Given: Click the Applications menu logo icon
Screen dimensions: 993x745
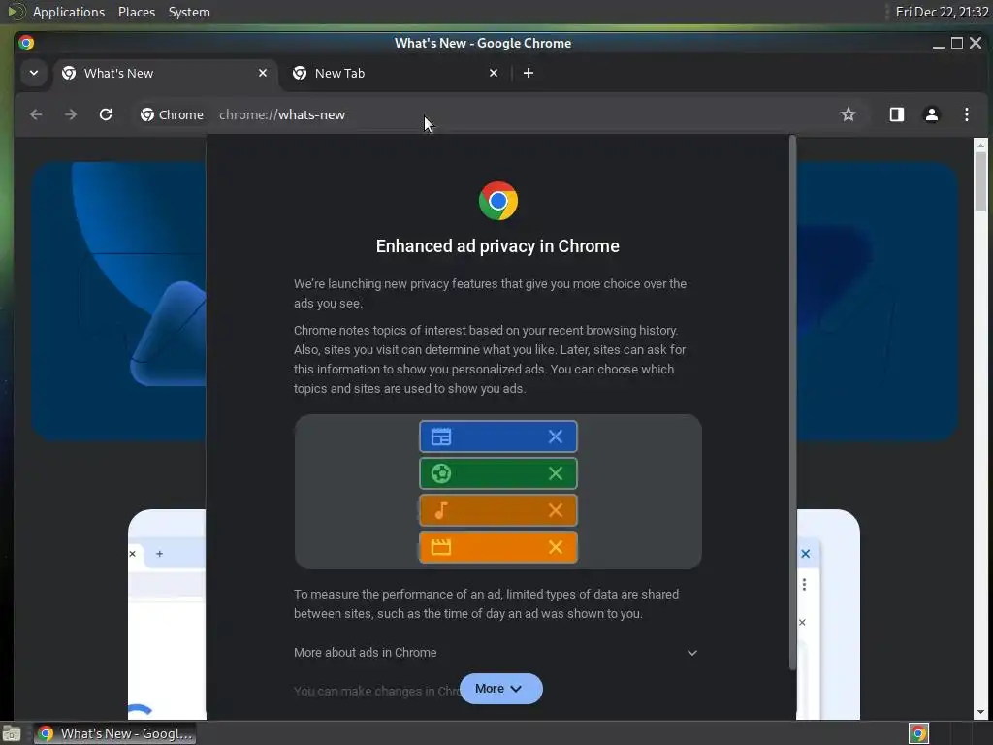Looking at the screenshot, I should pos(16,12).
